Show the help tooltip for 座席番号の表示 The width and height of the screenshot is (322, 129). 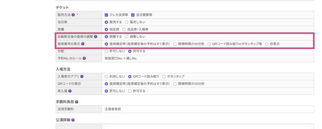(x=83, y=44)
